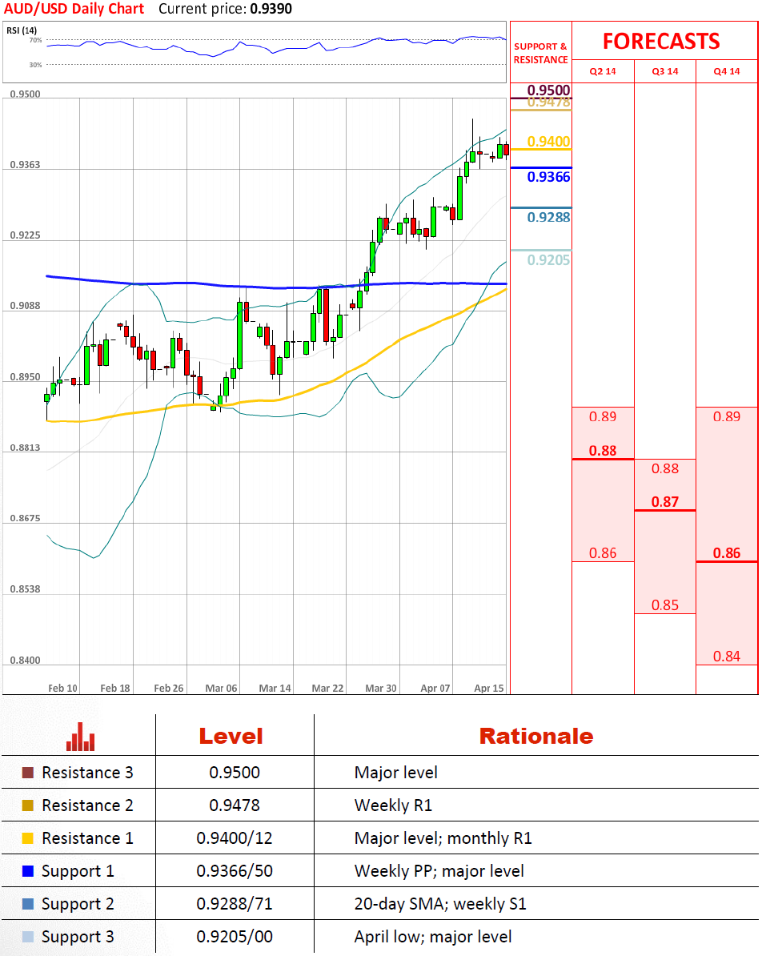Click the Weekly R1 rationale
The width and height of the screenshot is (762, 956).
click(393, 805)
